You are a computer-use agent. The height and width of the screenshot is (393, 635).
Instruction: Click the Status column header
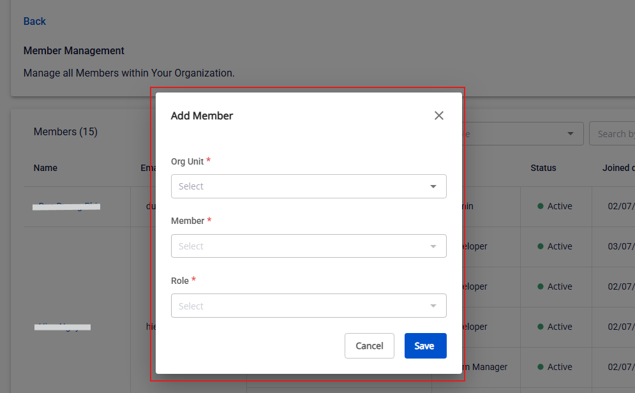coord(543,168)
